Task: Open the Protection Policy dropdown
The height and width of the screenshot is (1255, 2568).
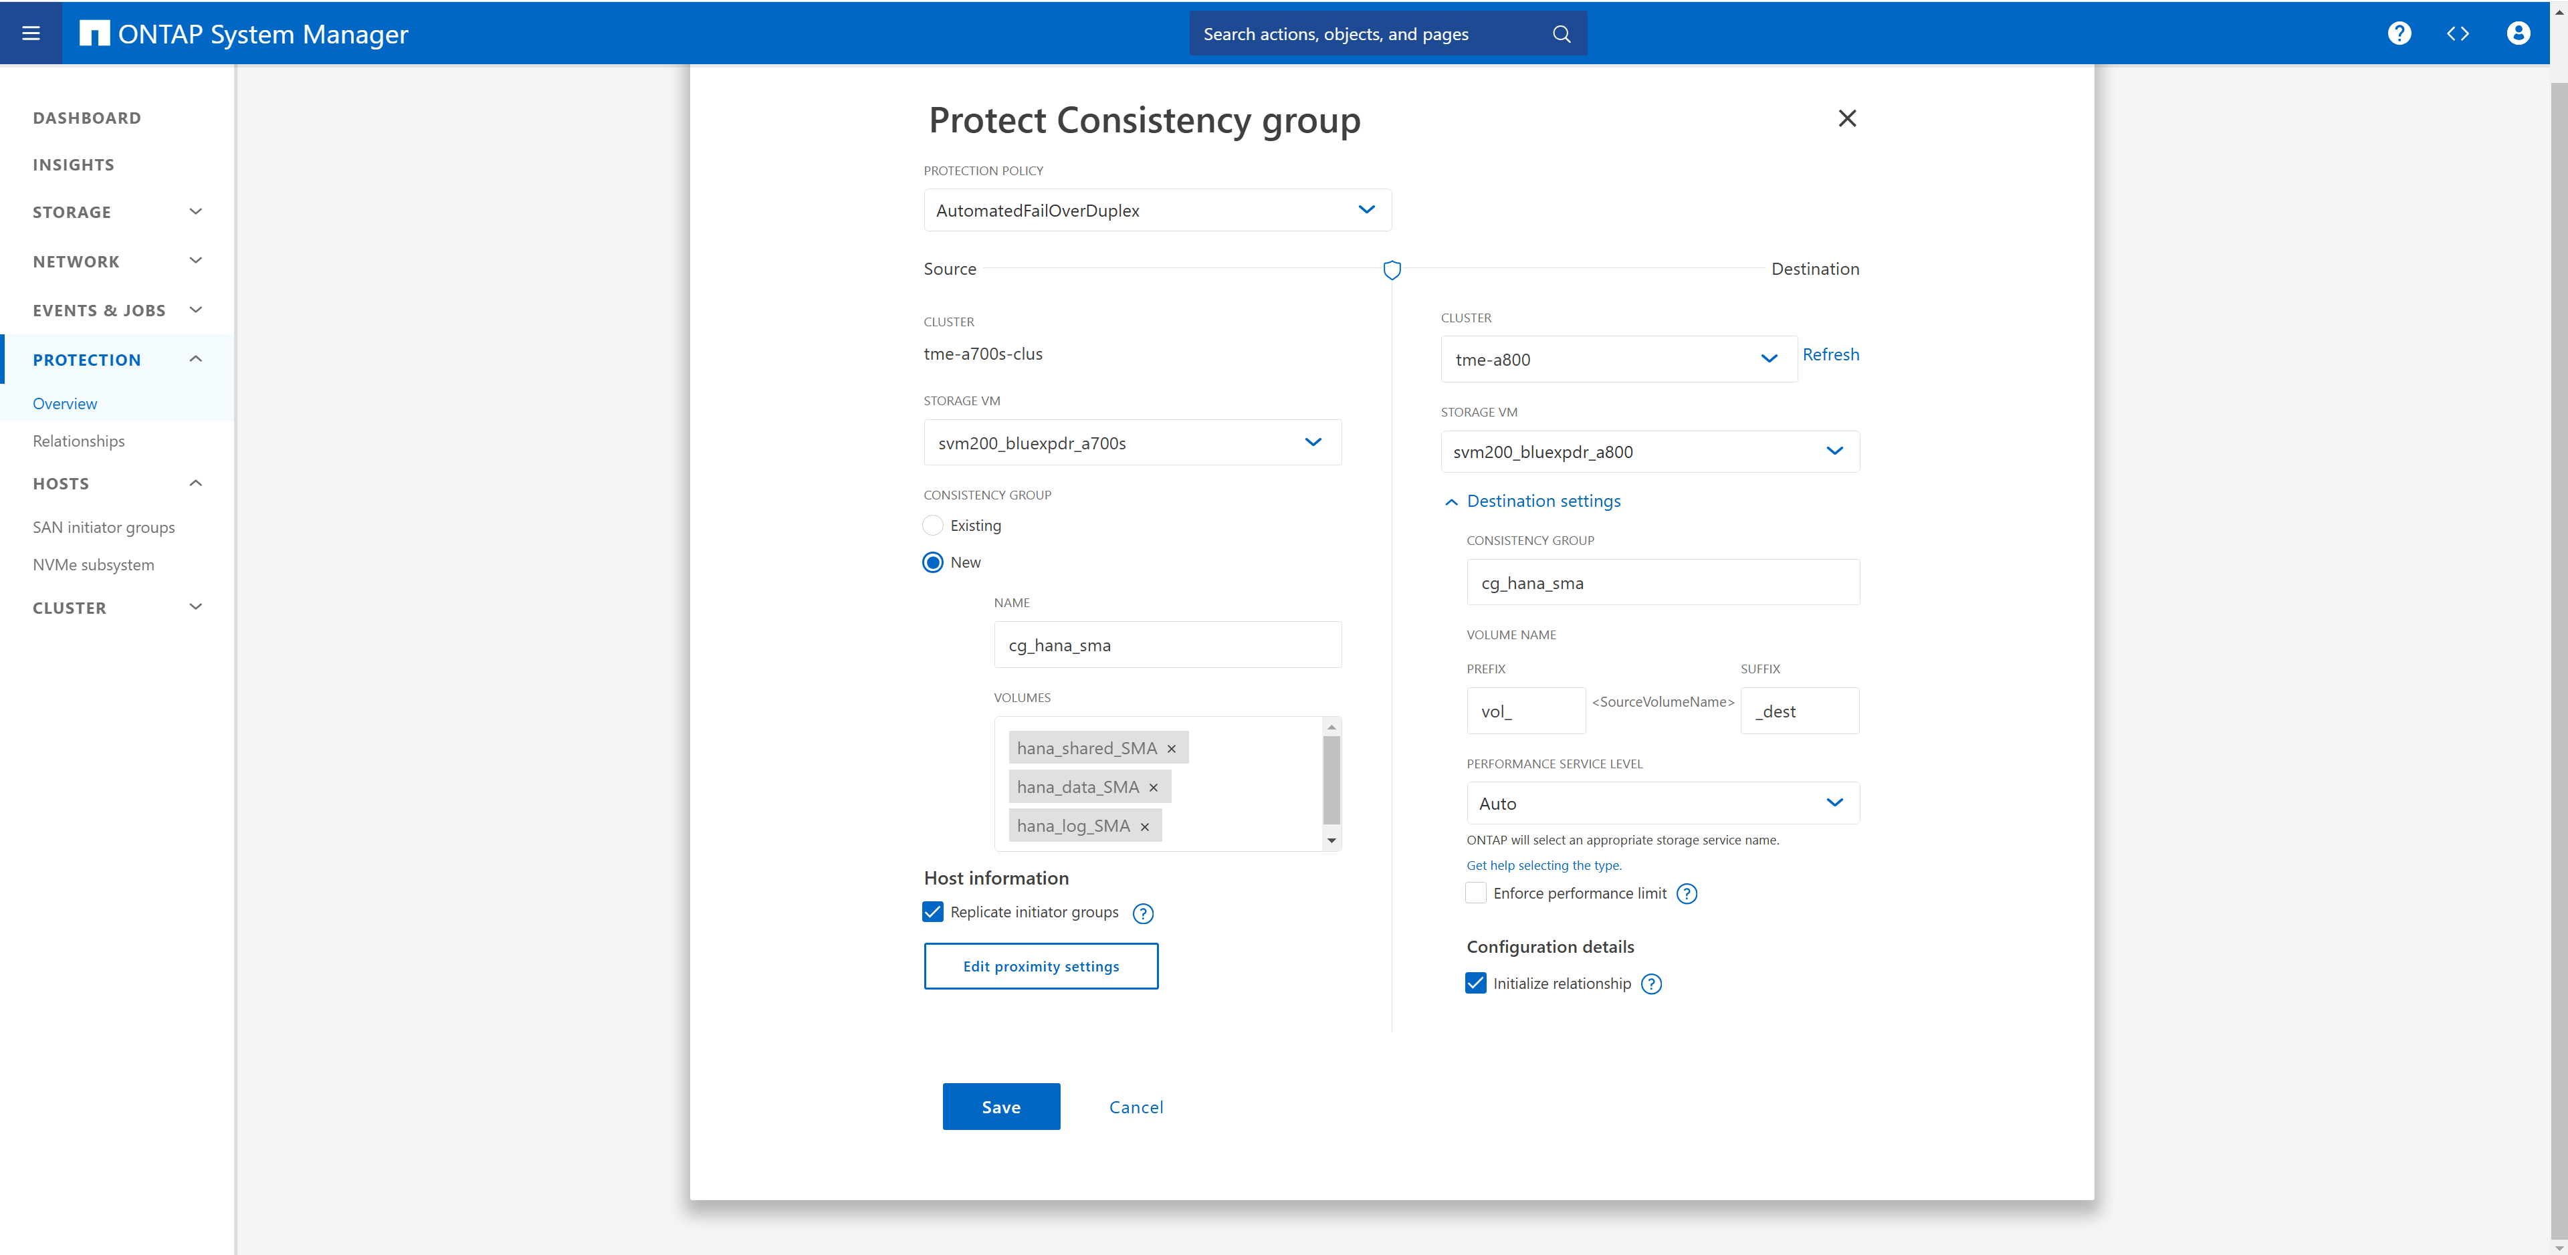Action: [1158, 211]
